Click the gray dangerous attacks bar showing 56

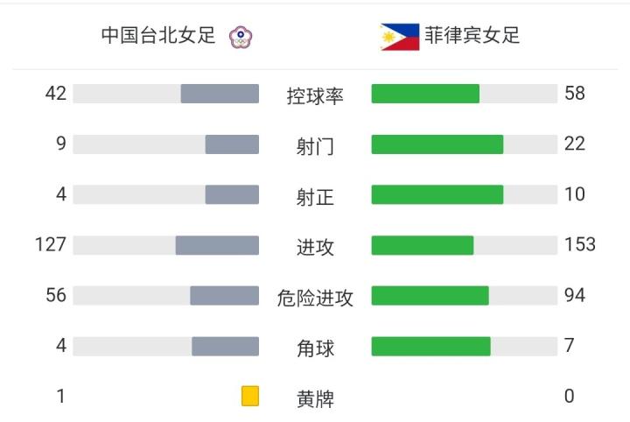click(x=224, y=296)
